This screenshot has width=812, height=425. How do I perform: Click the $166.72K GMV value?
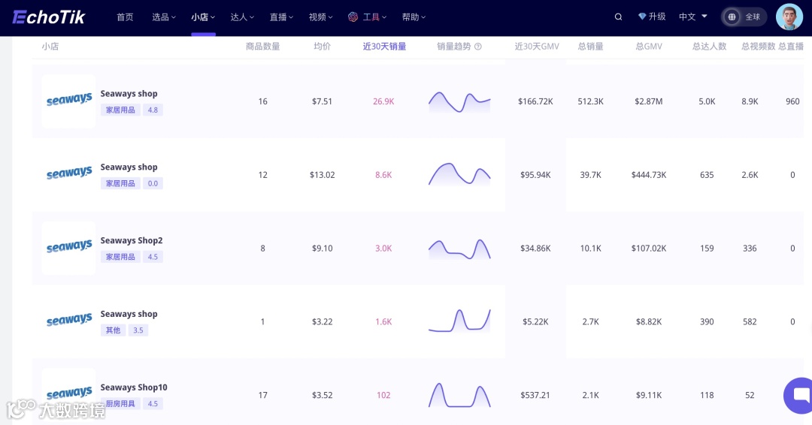click(x=535, y=101)
